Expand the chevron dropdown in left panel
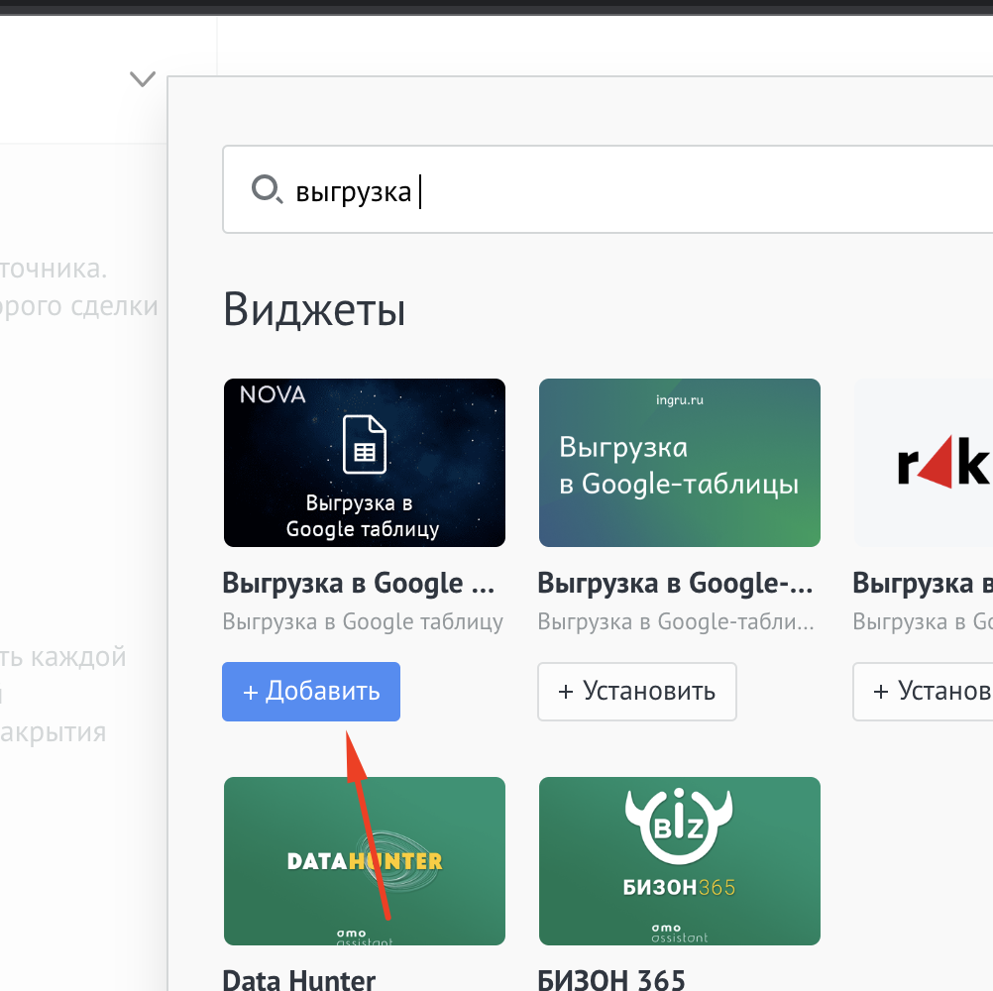The image size is (993, 991). [143, 78]
